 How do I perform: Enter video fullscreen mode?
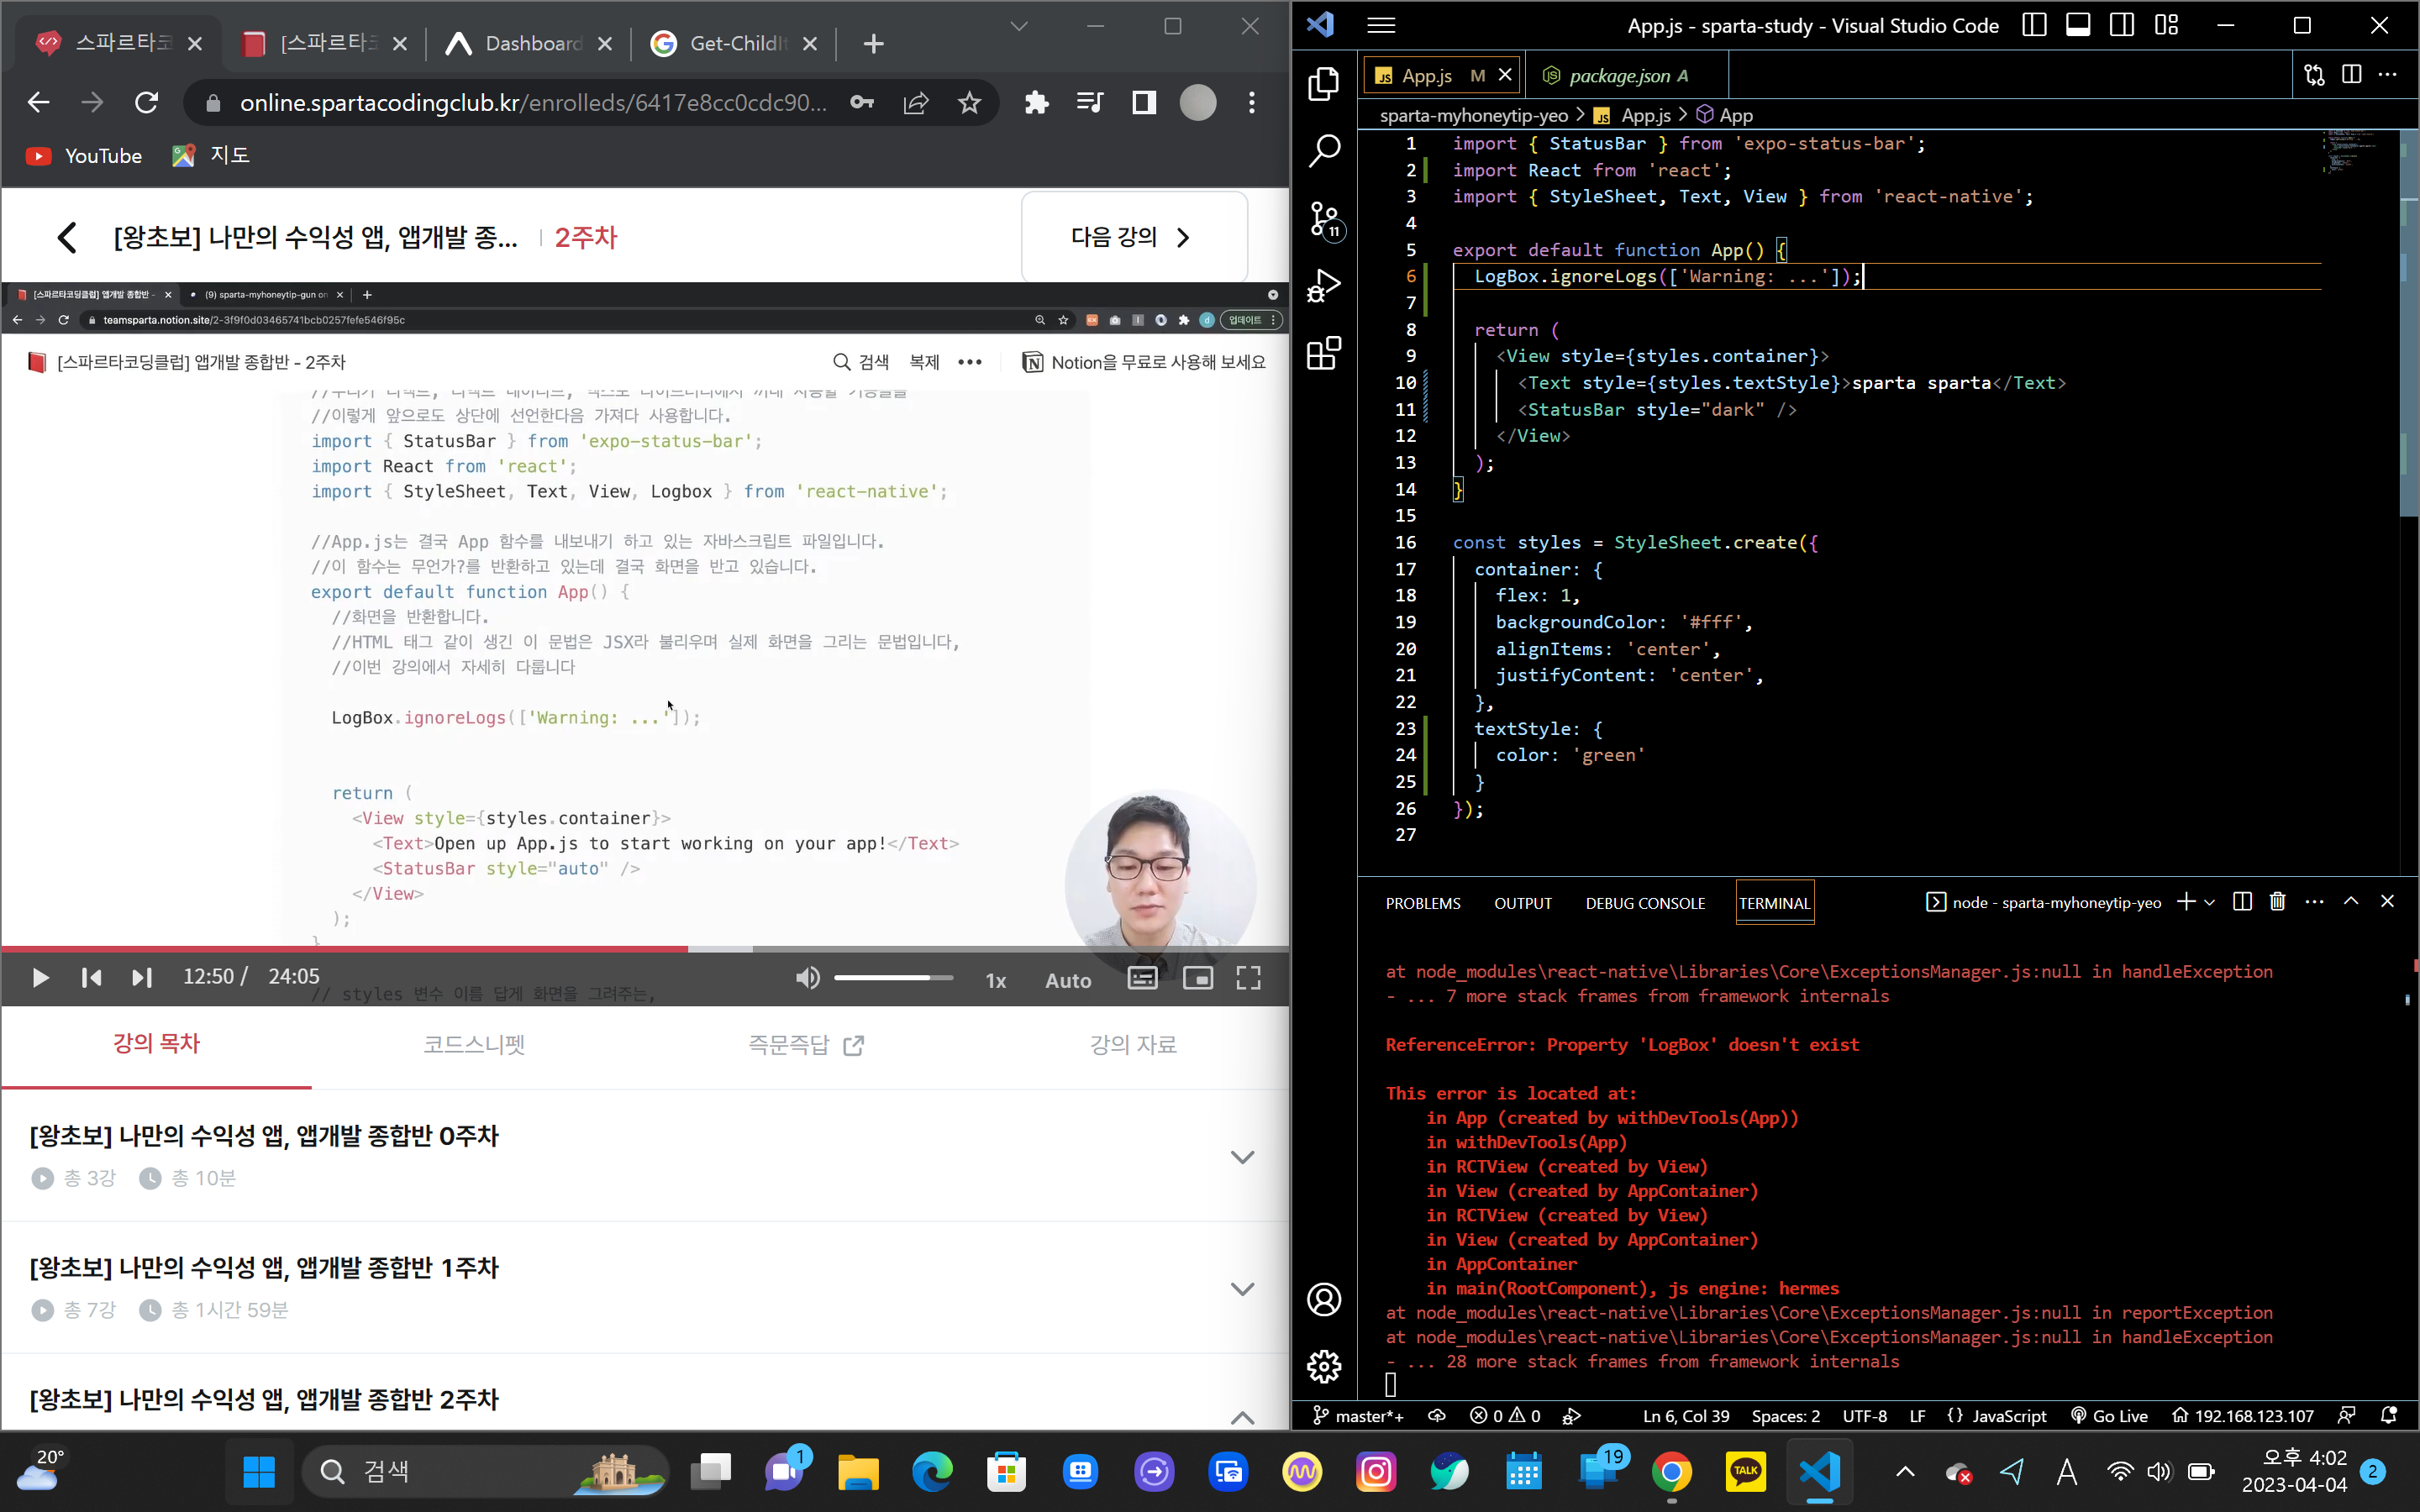point(1248,978)
